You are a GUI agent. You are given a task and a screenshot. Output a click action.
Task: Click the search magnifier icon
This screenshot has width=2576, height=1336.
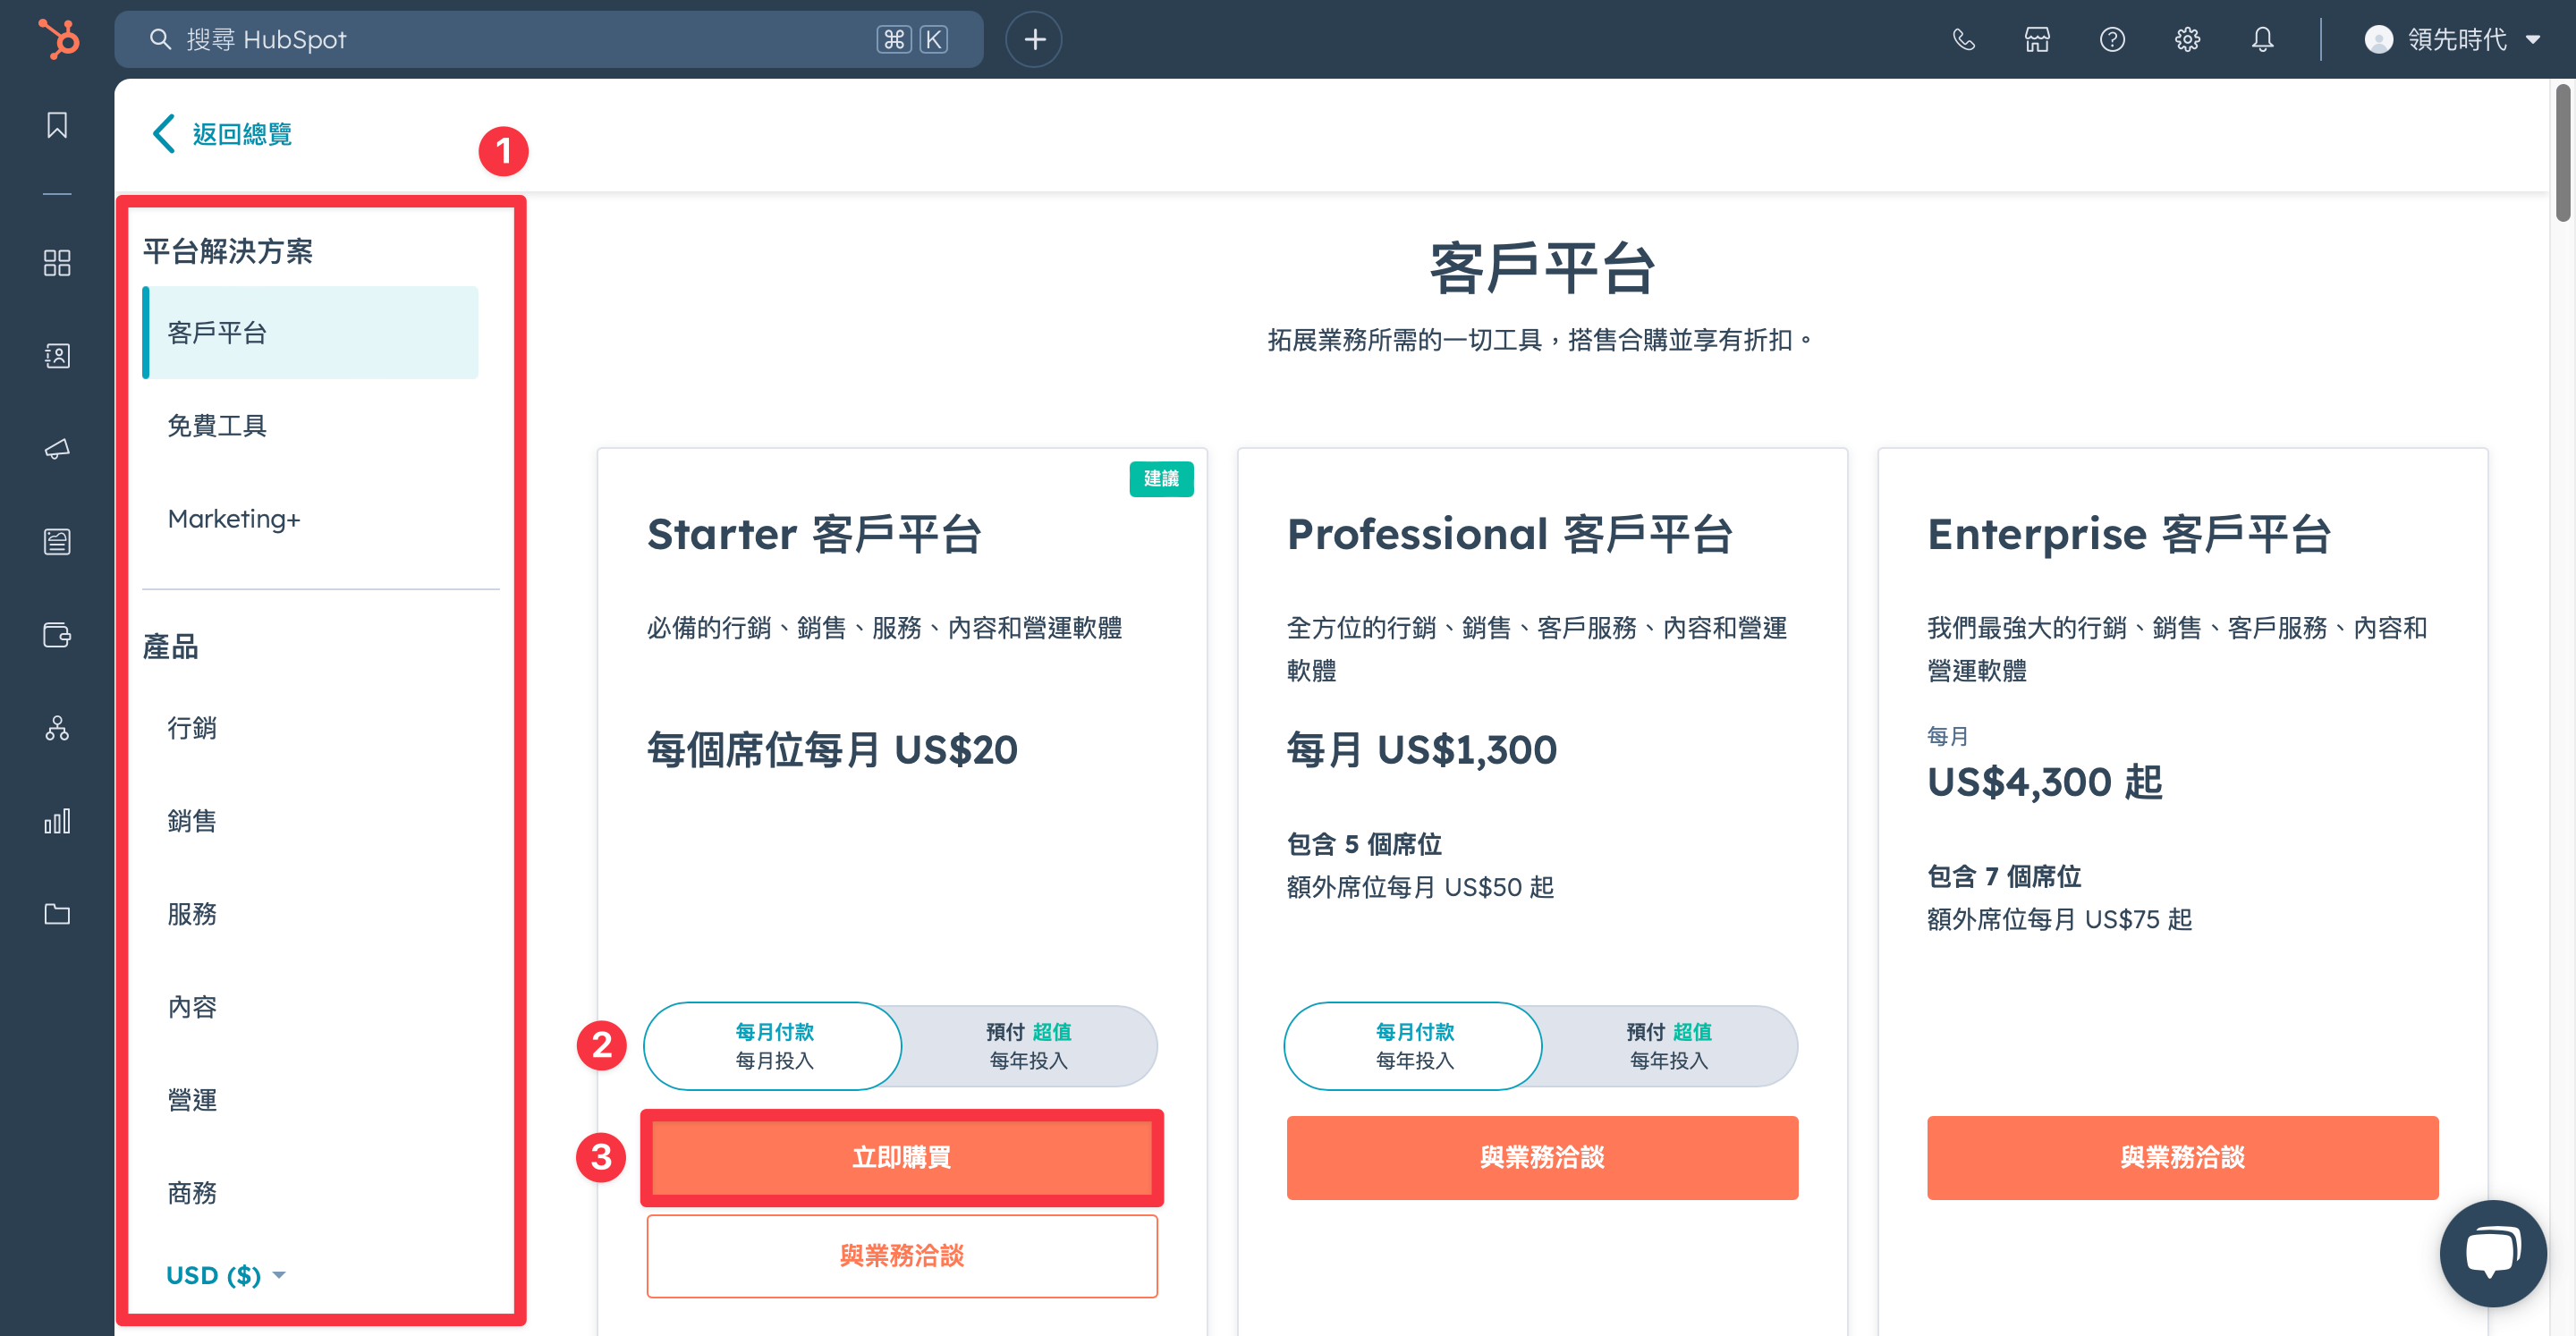tap(160, 39)
